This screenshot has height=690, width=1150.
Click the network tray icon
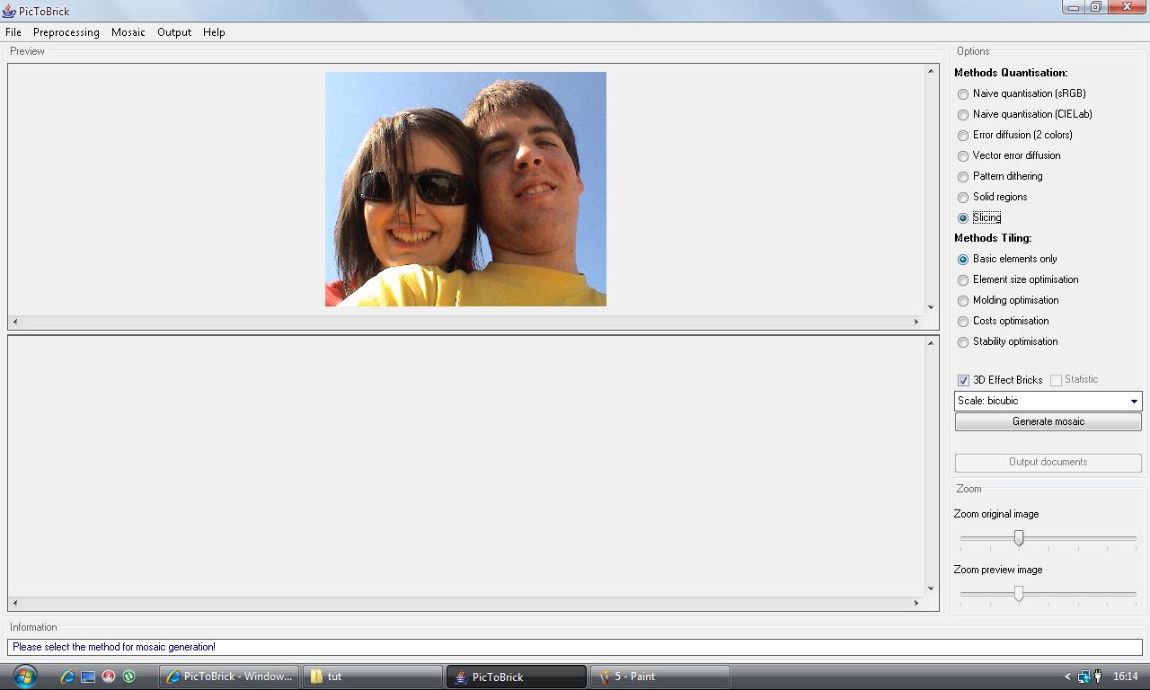pos(1084,677)
